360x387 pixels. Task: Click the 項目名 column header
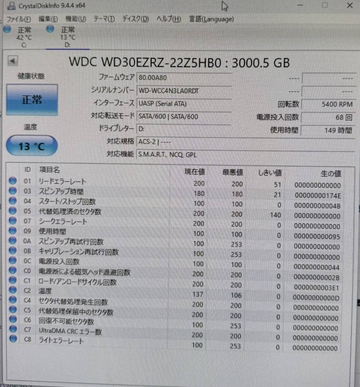pos(49,170)
